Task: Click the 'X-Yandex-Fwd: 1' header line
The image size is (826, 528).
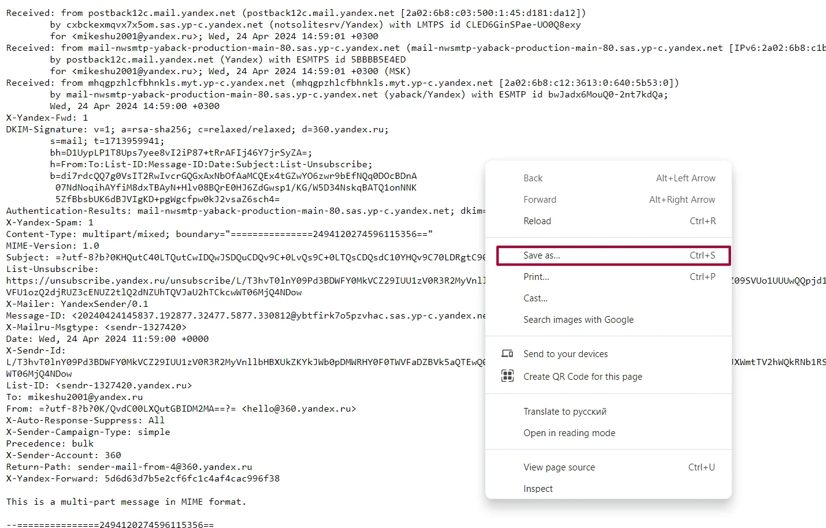Action: [x=47, y=118]
